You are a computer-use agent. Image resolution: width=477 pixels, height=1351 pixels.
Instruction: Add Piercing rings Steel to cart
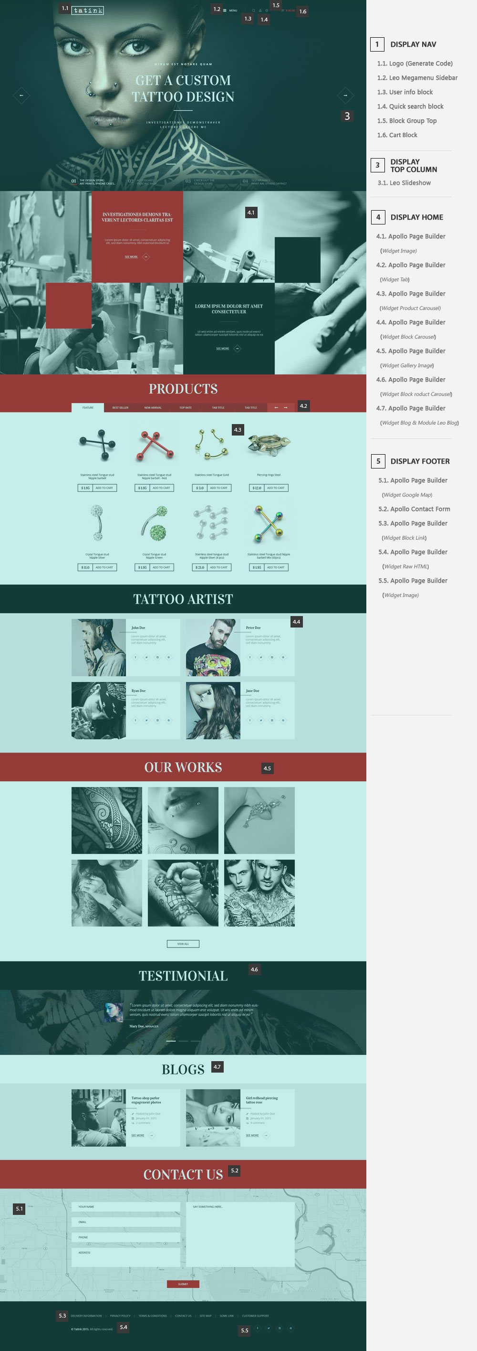click(x=276, y=488)
